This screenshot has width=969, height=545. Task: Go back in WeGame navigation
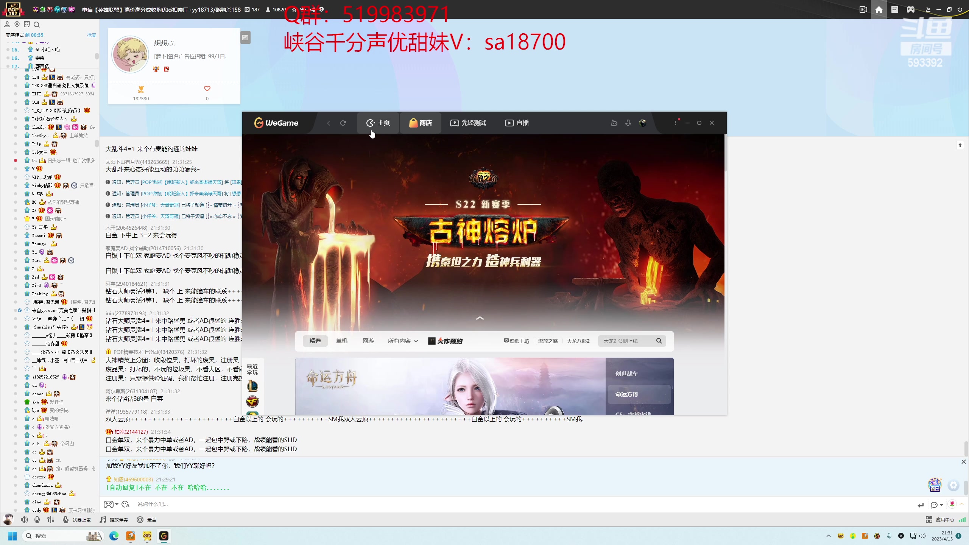(x=329, y=123)
